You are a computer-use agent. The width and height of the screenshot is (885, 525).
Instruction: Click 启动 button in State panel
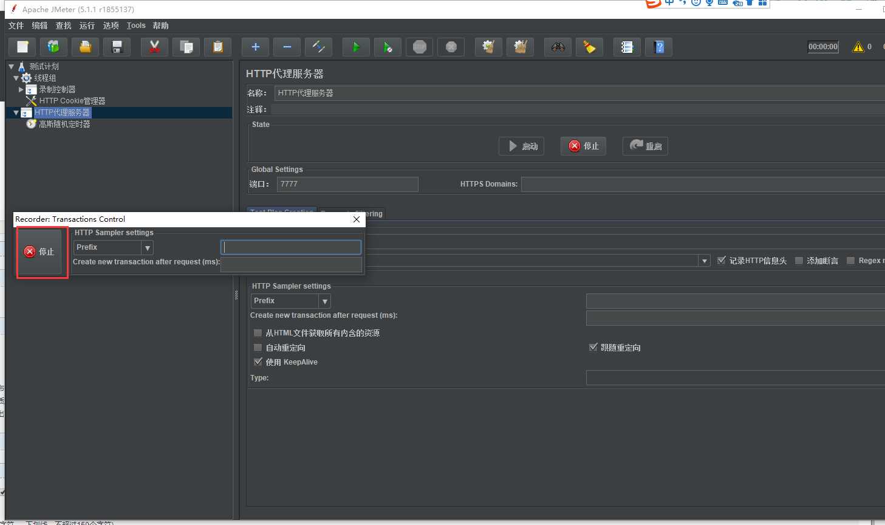click(x=522, y=146)
